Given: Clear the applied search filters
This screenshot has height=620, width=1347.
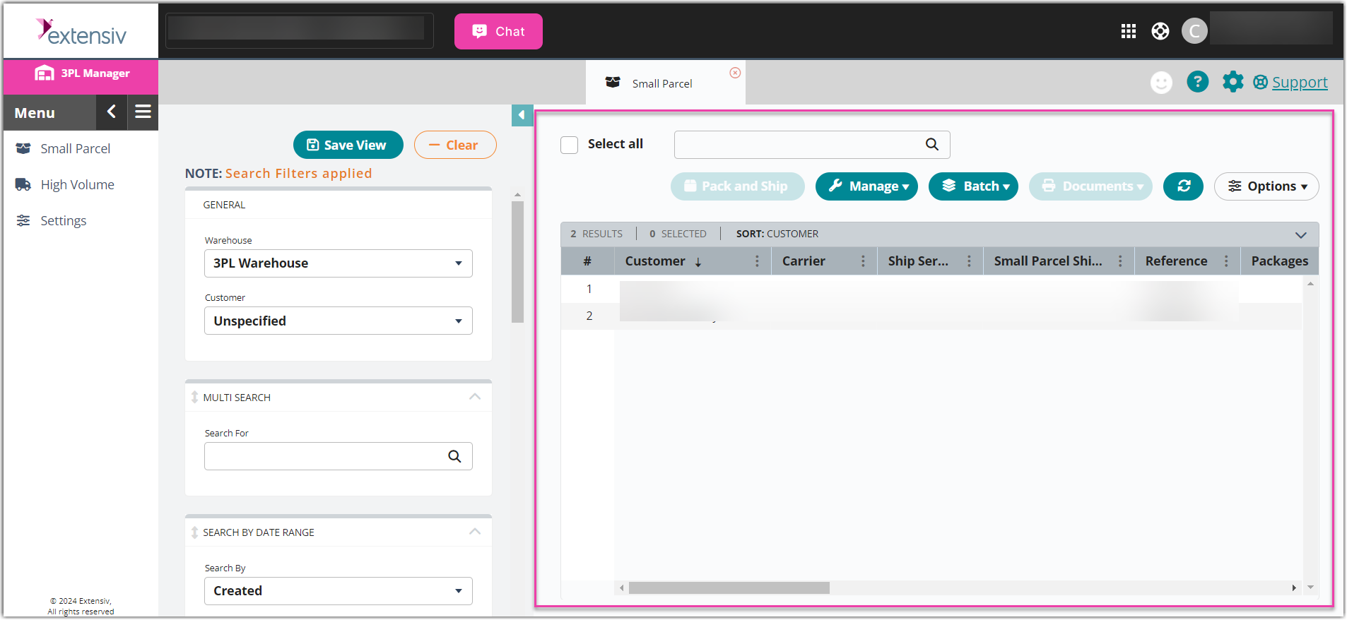Looking at the screenshot, I should coord(455,145).
